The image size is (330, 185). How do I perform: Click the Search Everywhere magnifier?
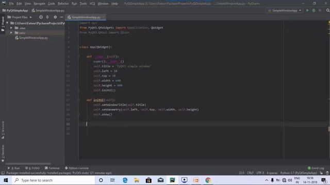328,10
